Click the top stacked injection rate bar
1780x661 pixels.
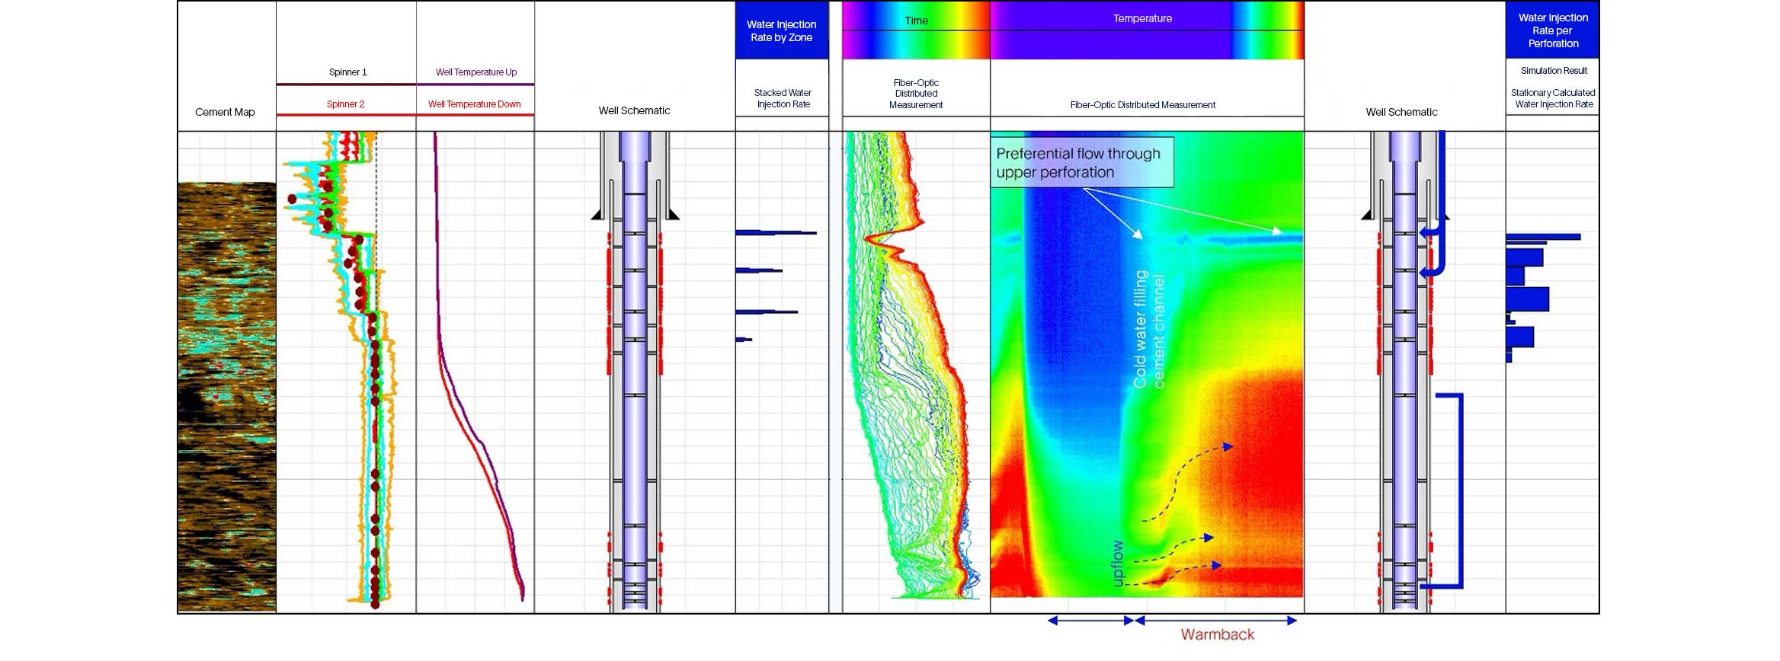776,232
